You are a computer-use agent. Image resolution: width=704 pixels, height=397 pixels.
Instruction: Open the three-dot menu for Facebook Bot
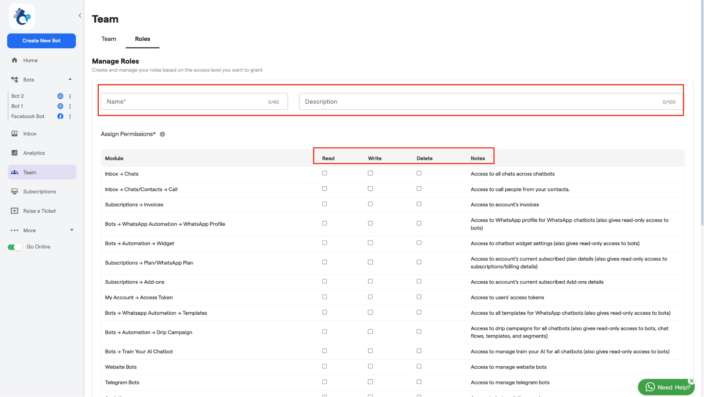pyautogui.click(x=70, y=116)
